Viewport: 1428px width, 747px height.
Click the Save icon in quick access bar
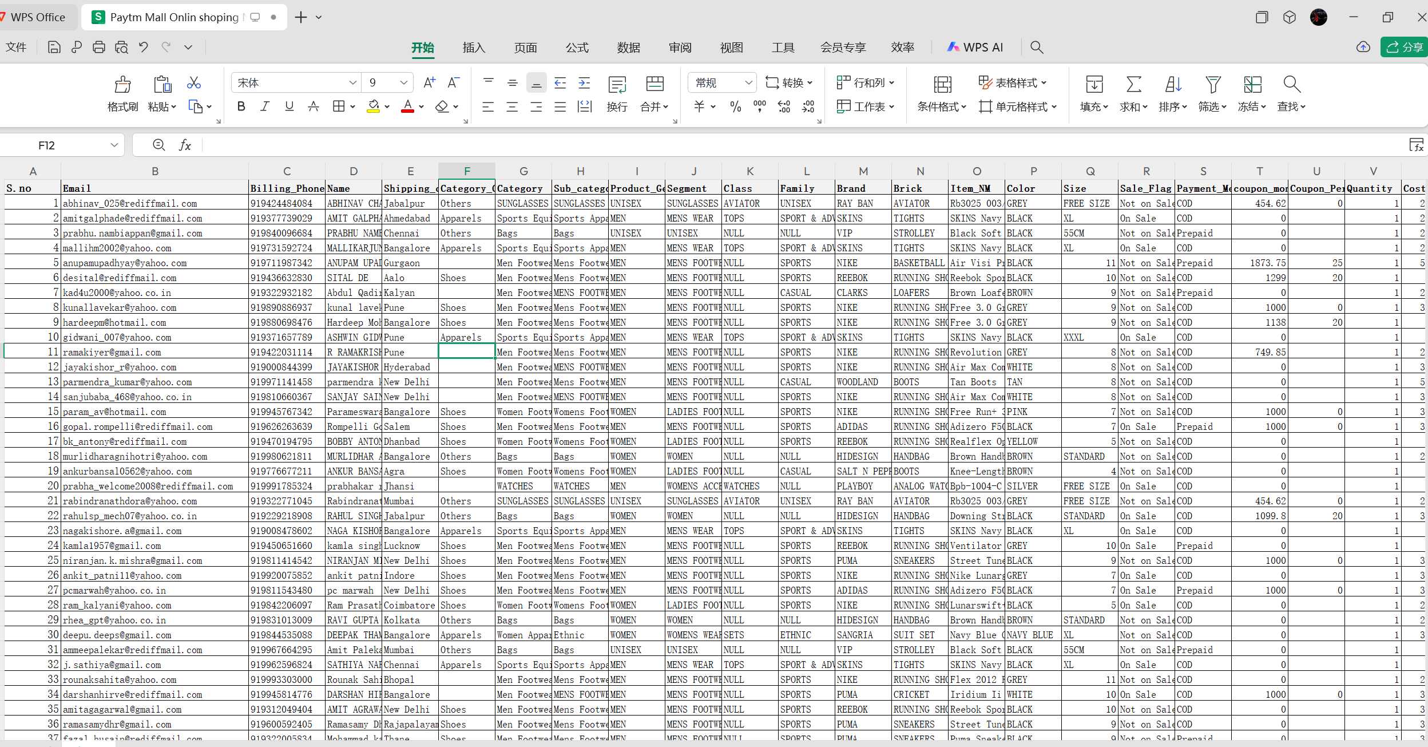tap(54, 48)
